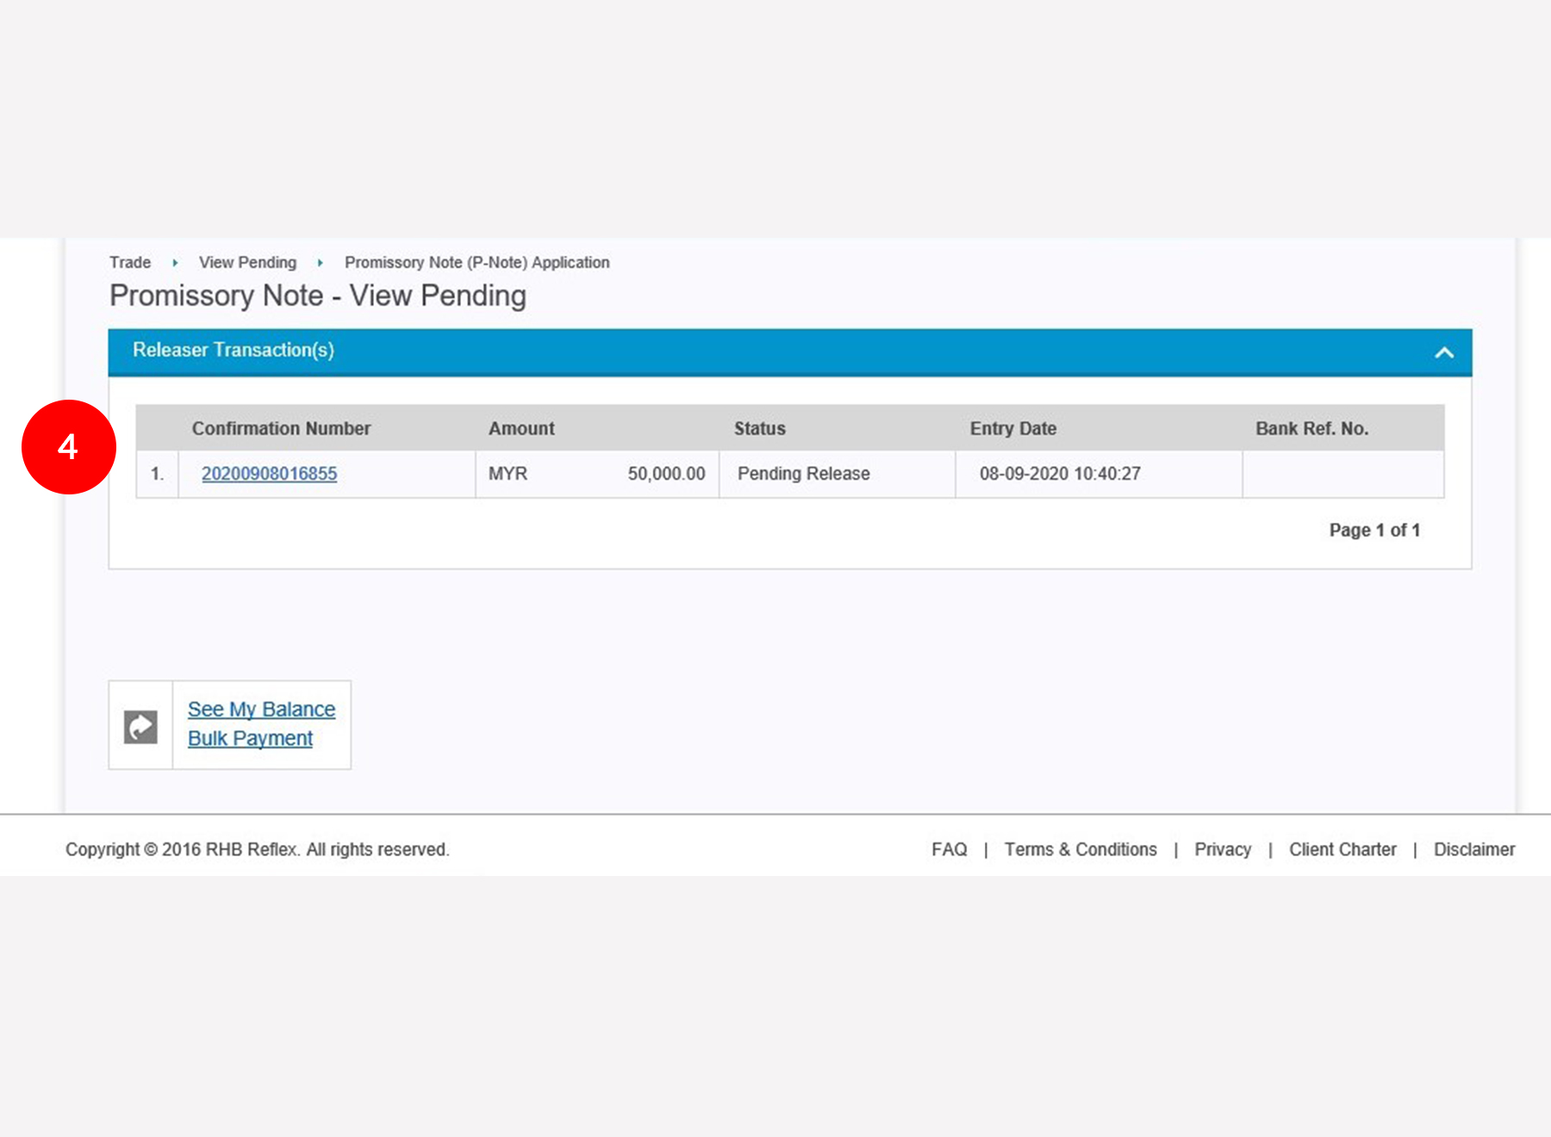
Task: Open the Privacy footer link
Action: (1222, 849)
